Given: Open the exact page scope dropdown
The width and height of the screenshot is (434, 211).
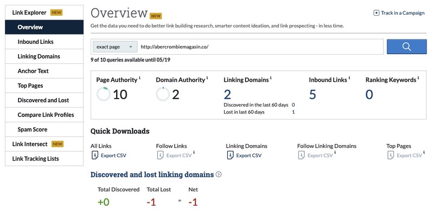Looking at the screenshot, I should (115, 47).
